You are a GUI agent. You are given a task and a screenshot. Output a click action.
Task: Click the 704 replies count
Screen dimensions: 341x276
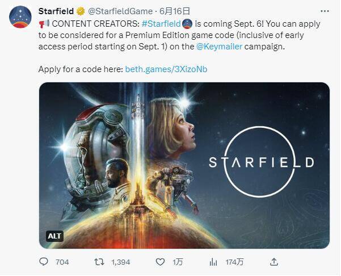click(62, 262)
